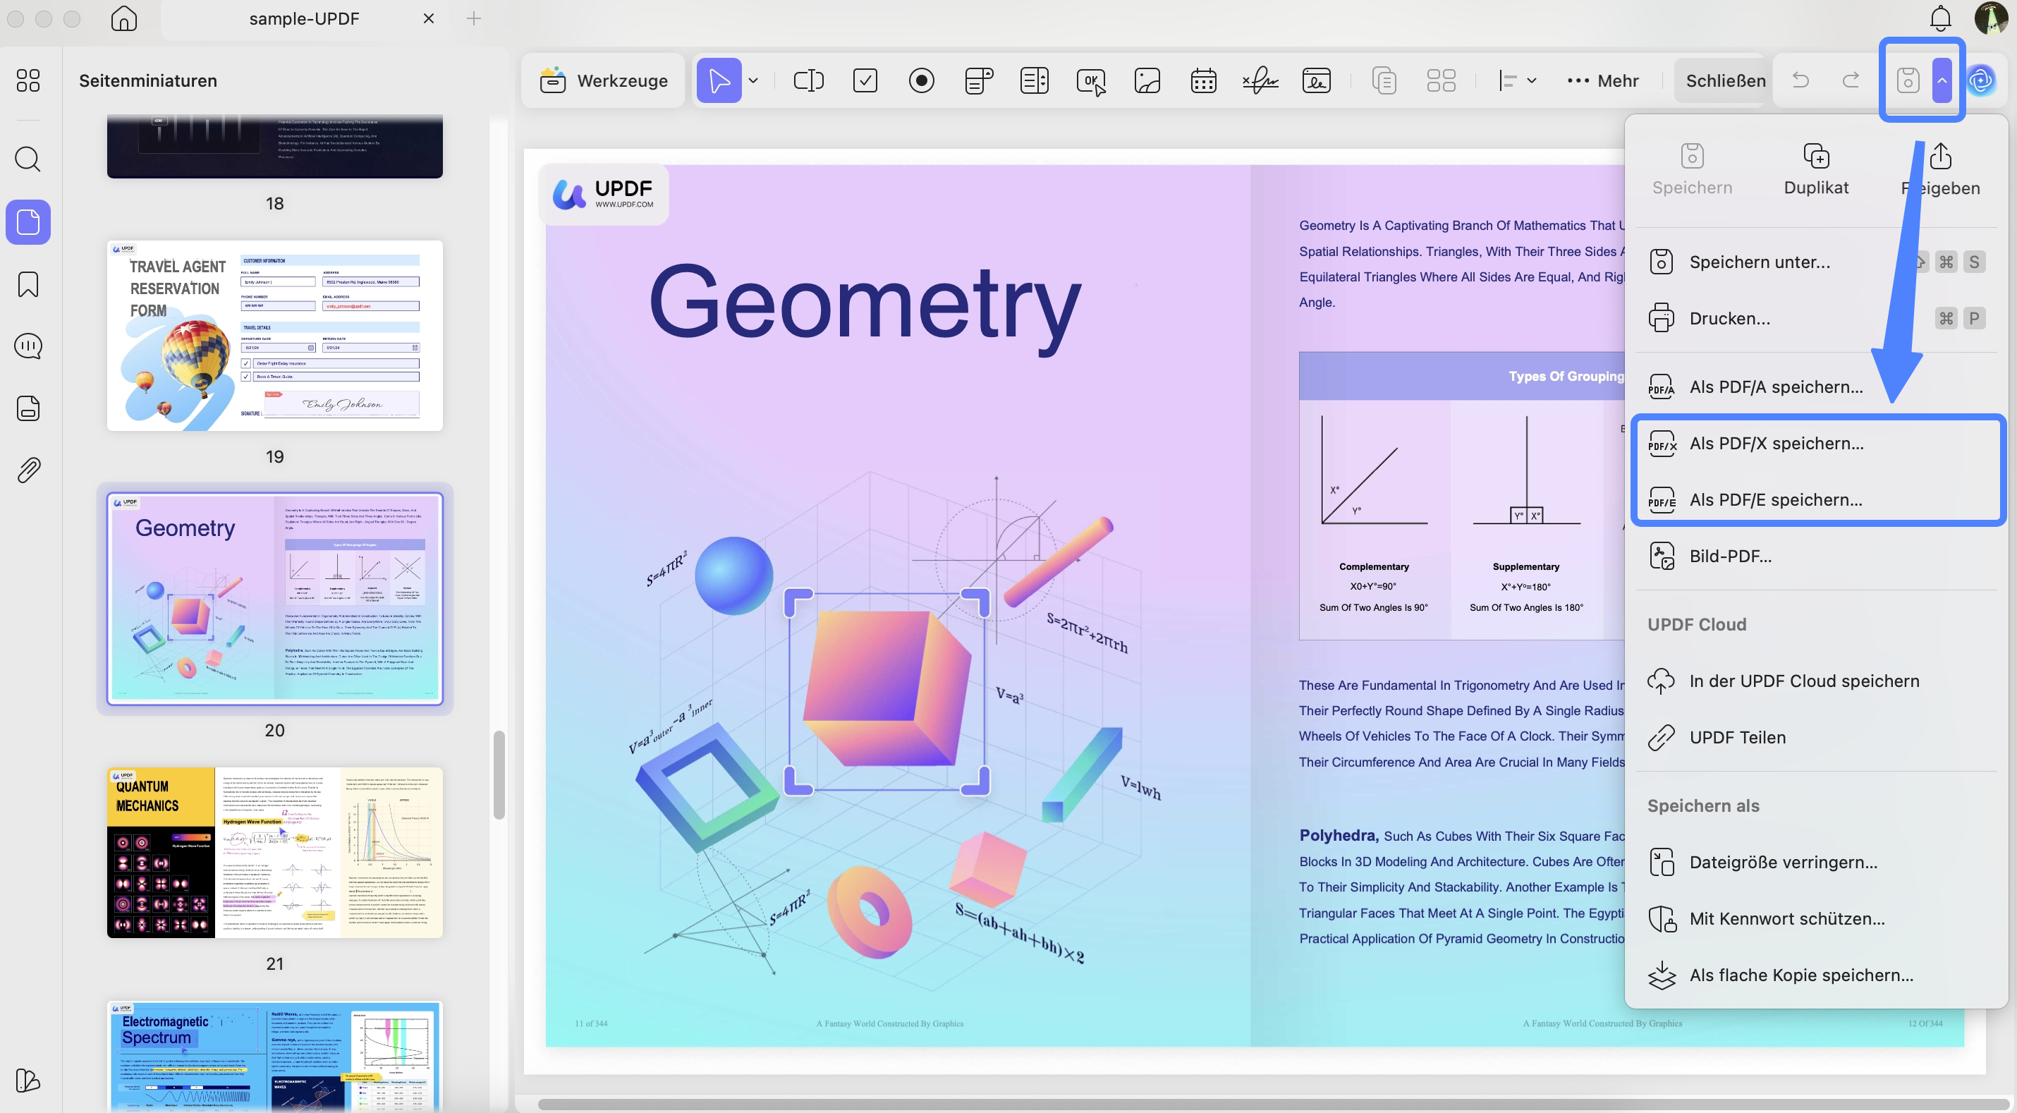Viewport: 2017px width, 1113px height.
Task: Click the date field calendar icon
Action: click(1202, 80)
